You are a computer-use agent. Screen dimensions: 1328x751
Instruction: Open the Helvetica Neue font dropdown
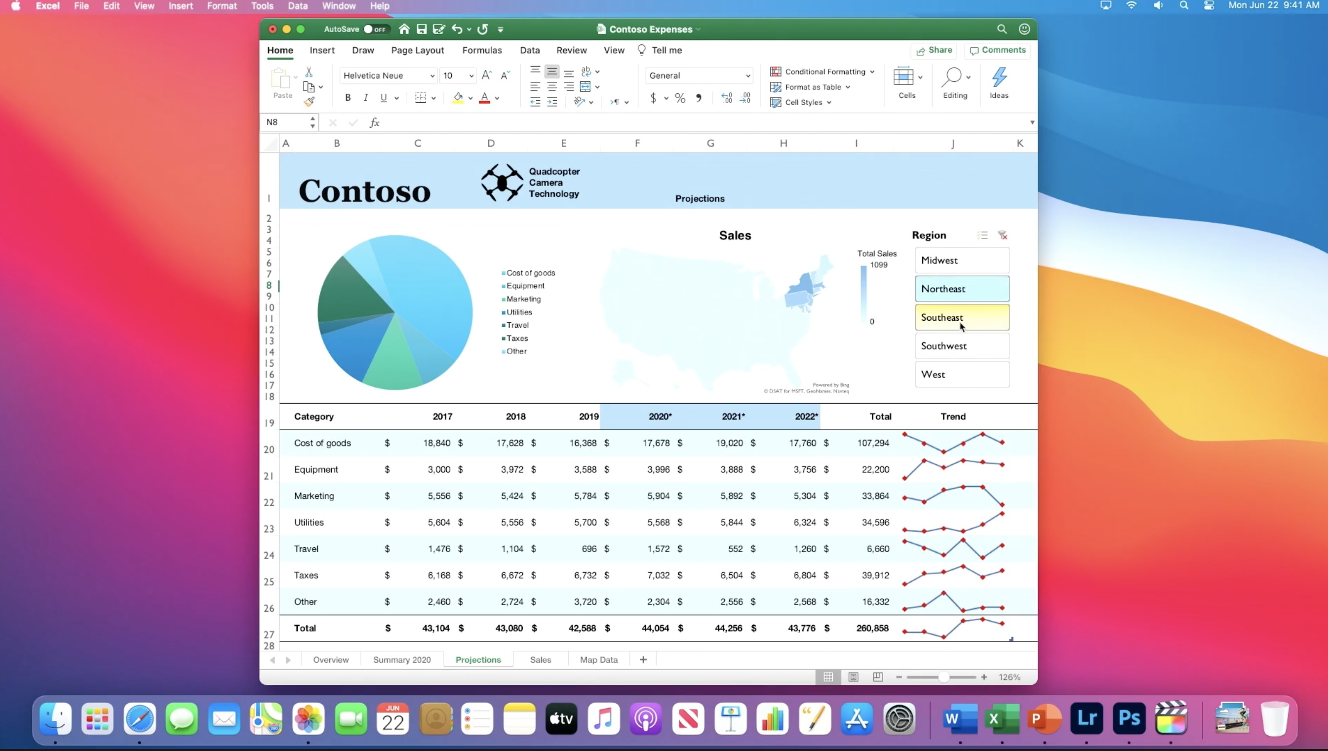432,76
